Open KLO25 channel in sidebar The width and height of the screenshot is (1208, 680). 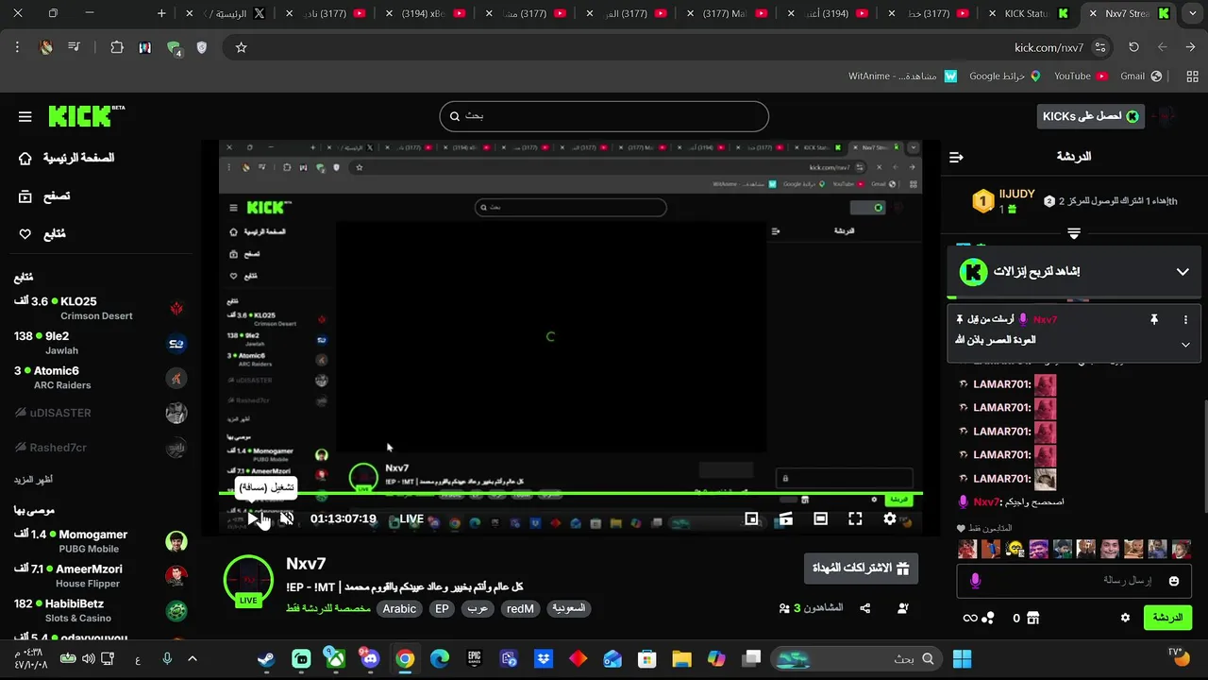coord(101,308)
